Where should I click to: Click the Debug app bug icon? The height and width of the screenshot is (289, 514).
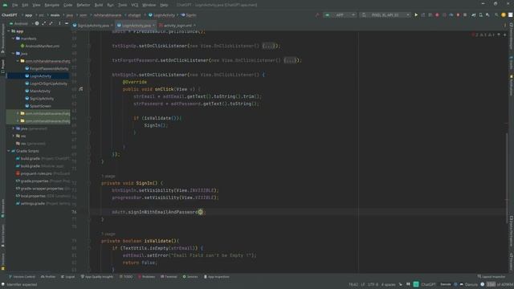(437, 15)
